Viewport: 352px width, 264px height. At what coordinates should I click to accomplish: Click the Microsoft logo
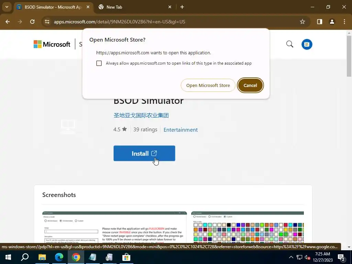[52, 44]
